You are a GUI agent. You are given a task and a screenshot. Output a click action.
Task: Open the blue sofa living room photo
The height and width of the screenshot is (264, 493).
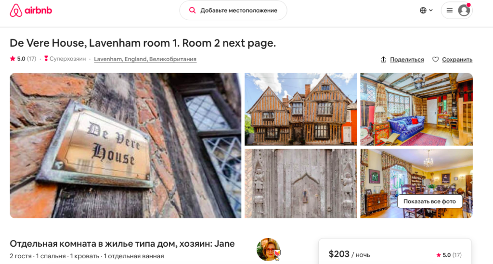pos(416,109)
